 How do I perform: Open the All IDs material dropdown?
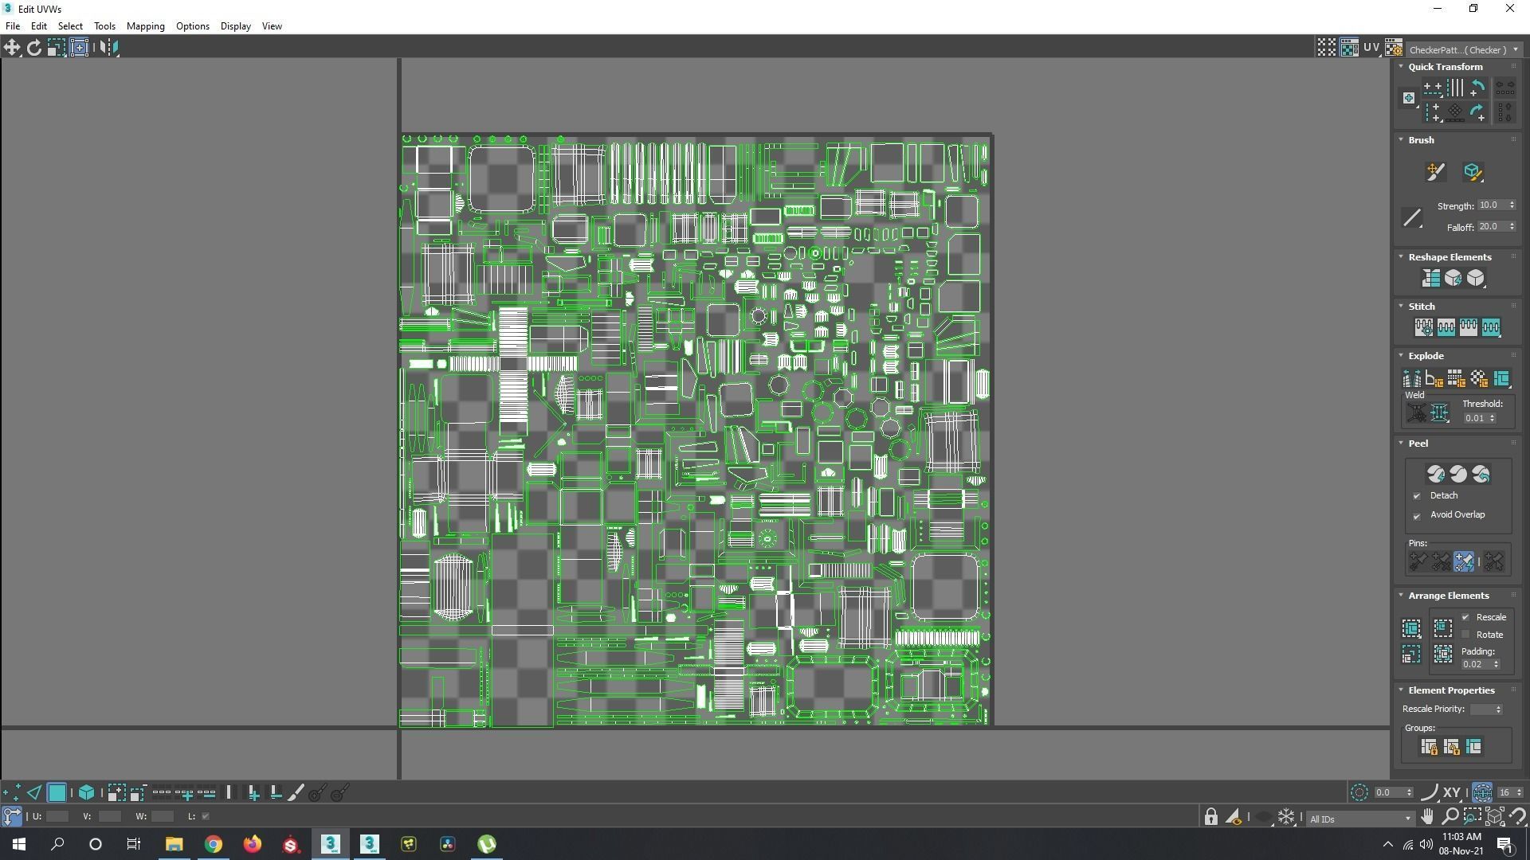[1359, 819]
